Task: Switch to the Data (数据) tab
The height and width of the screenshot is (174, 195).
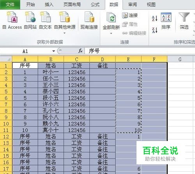Action: click(114, 5)
